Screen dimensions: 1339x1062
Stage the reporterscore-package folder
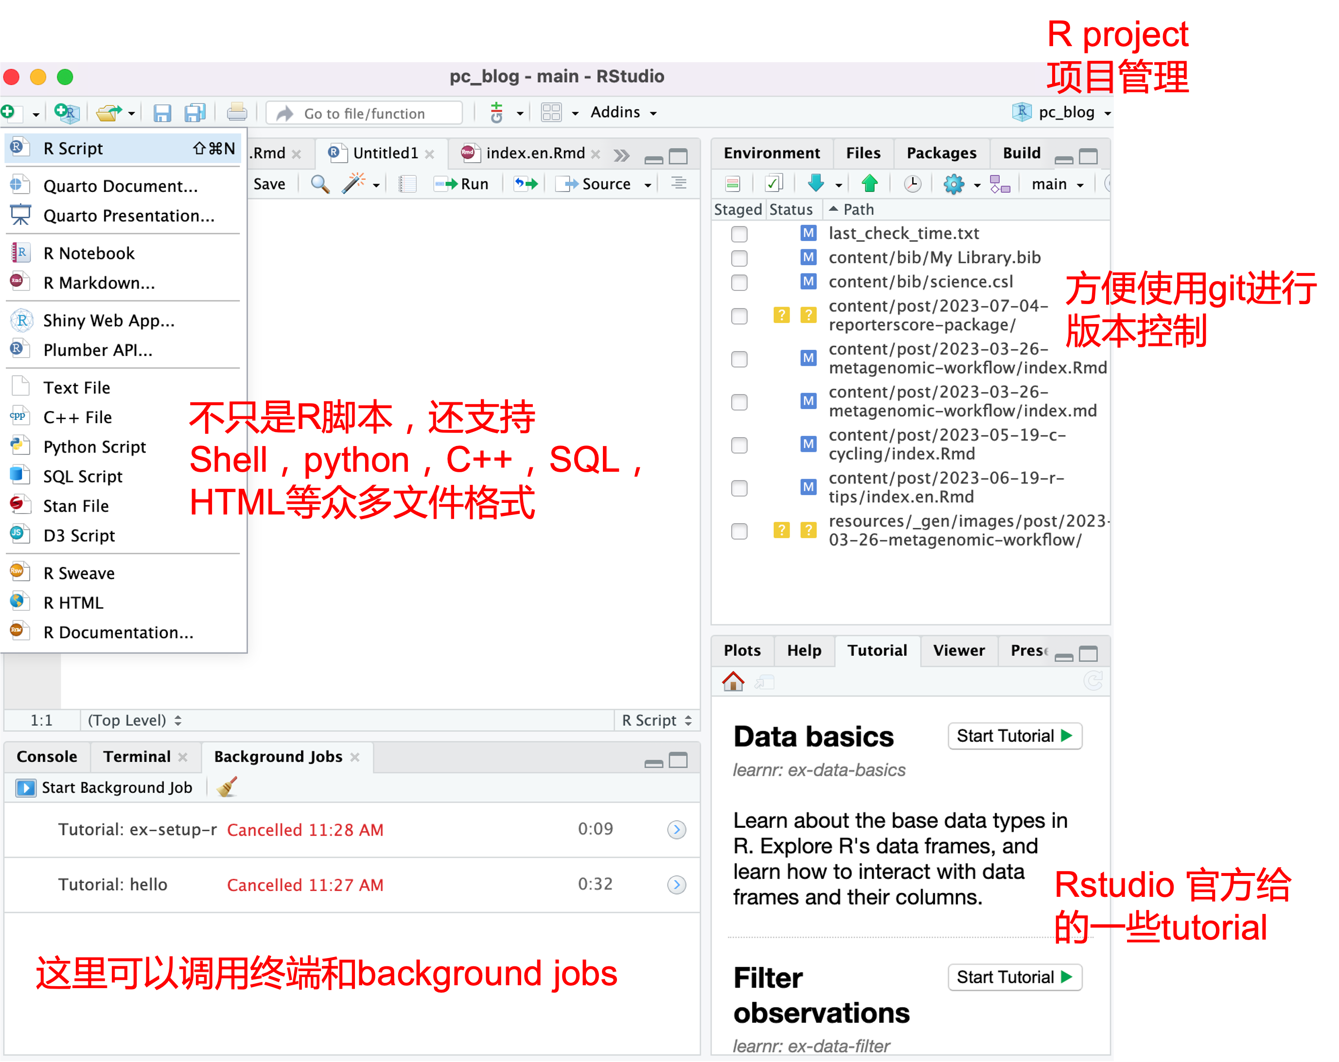[739, 316]
